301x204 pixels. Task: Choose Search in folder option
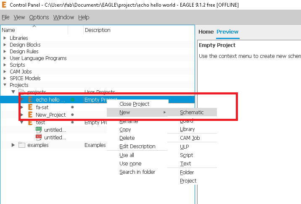(x=137, y=172)
